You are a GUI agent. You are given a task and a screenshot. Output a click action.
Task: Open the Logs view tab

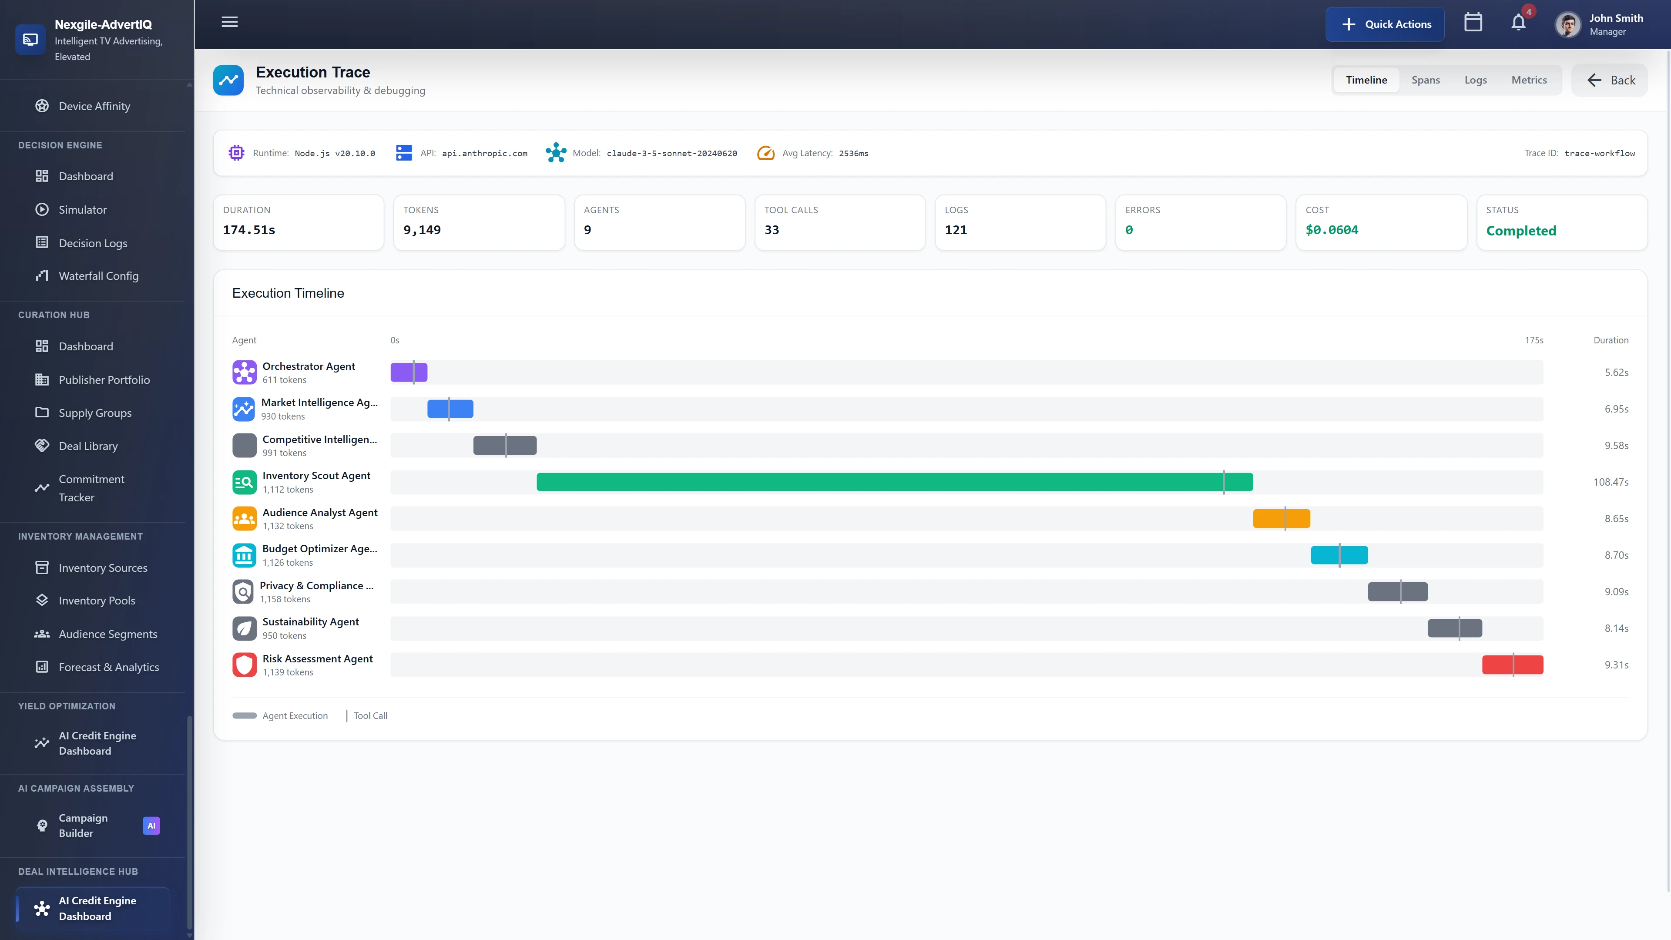click(x=1475, y=80)
